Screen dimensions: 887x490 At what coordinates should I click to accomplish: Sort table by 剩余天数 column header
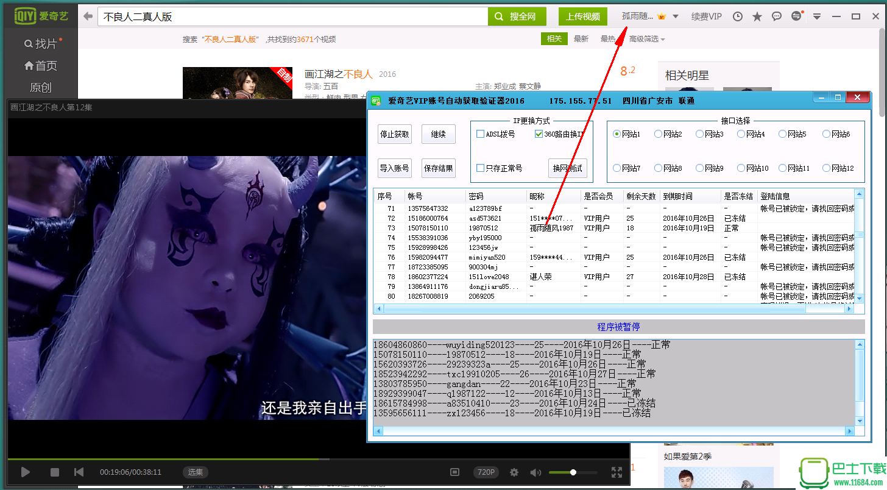point(641,196)
